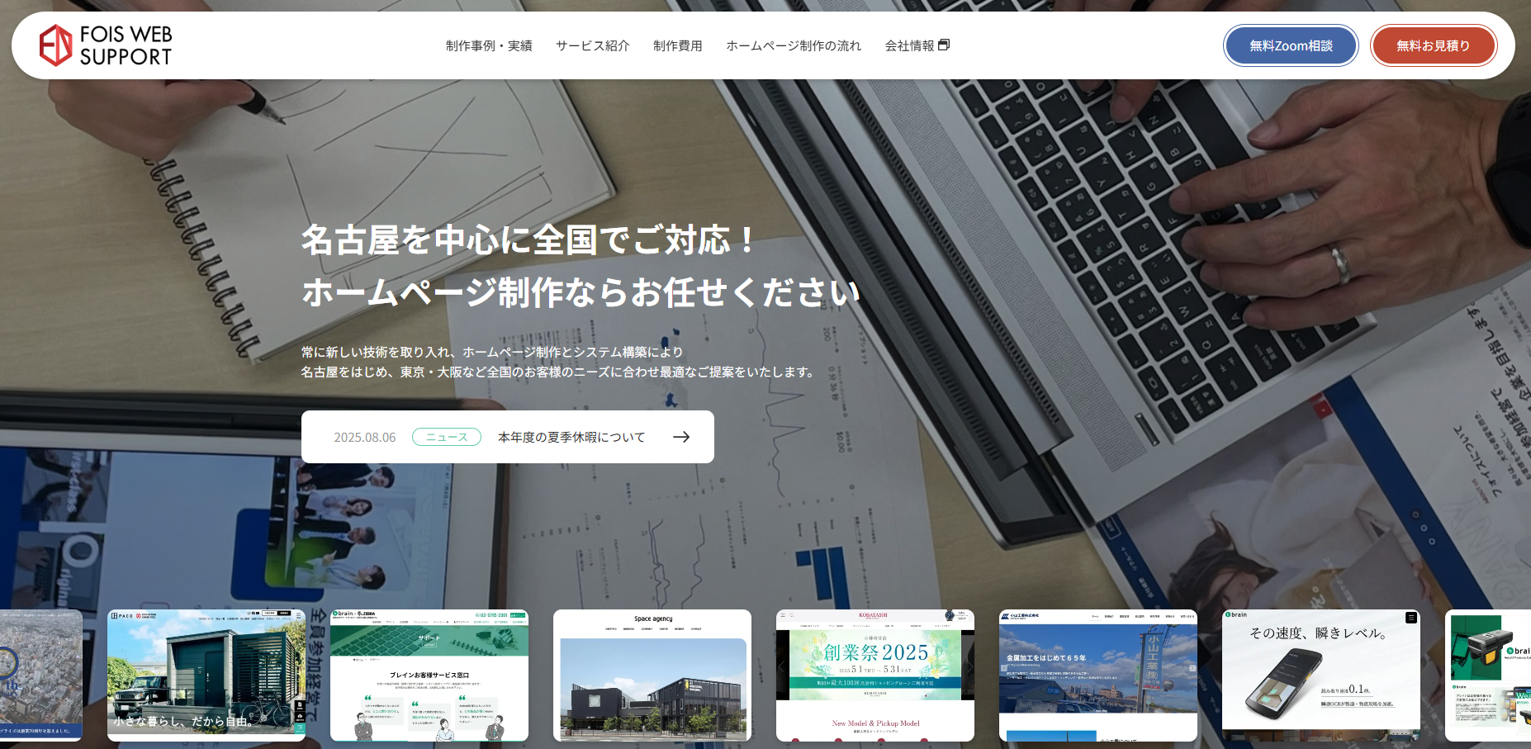
Task: Open the PACO 小さな暮らし portfolio thumbnail
Action: [206, 675]
